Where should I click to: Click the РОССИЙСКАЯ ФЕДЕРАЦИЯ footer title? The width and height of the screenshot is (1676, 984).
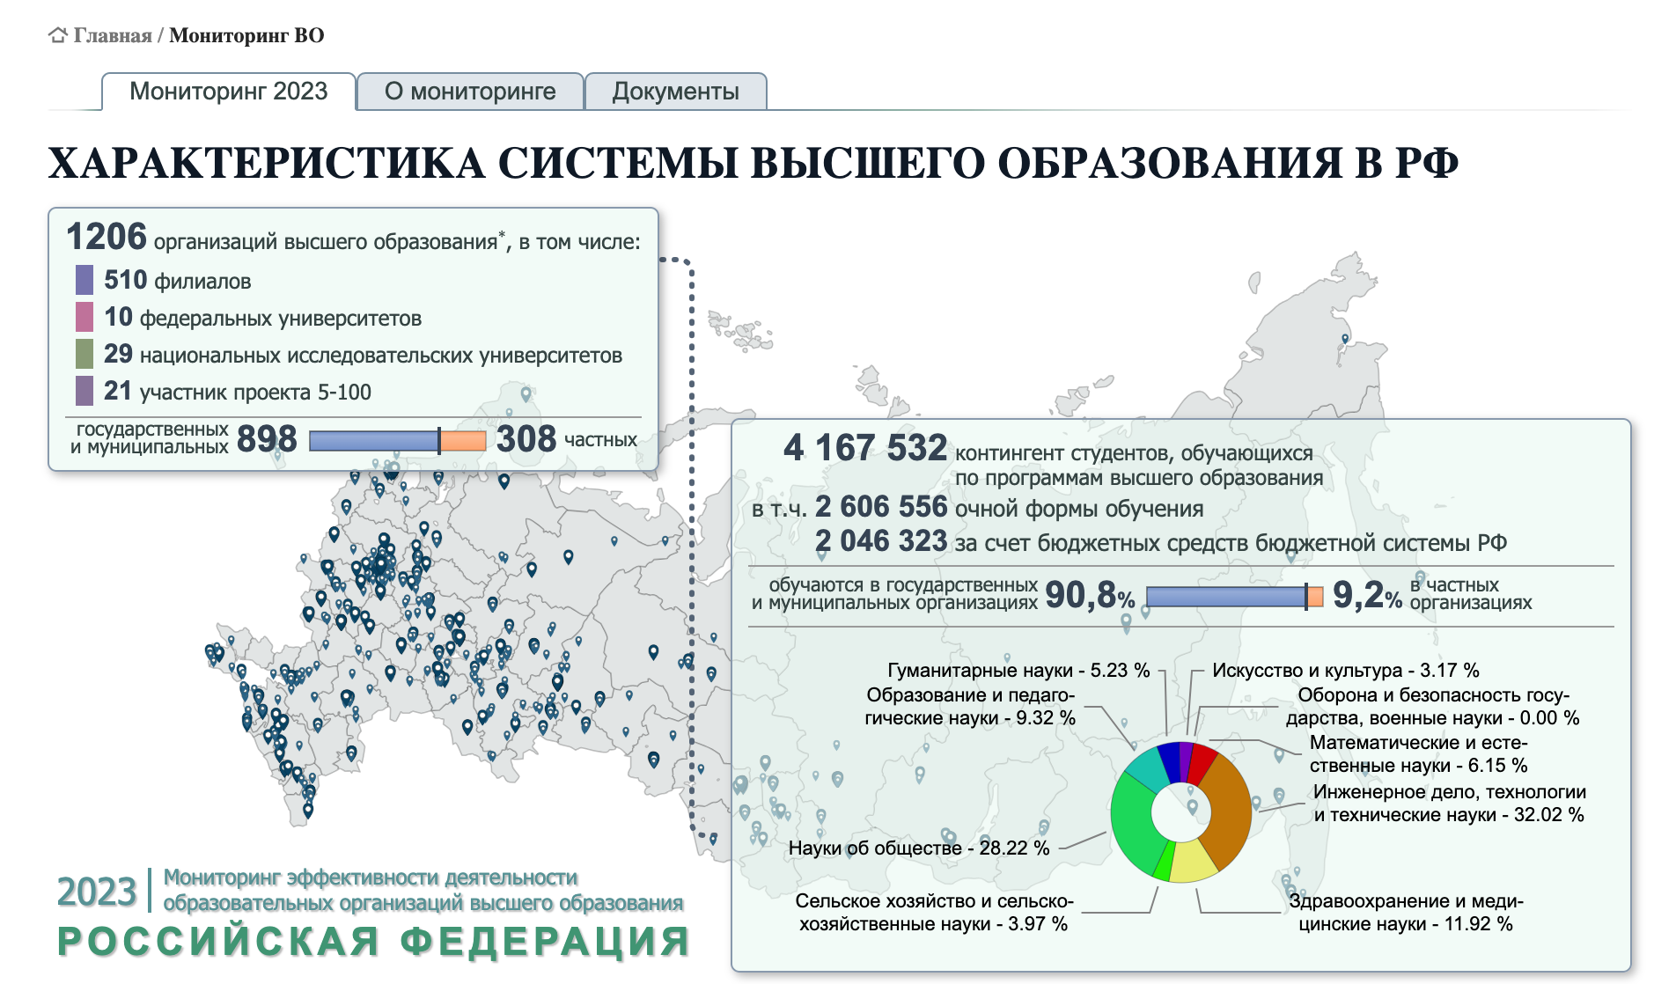[373, 942]
